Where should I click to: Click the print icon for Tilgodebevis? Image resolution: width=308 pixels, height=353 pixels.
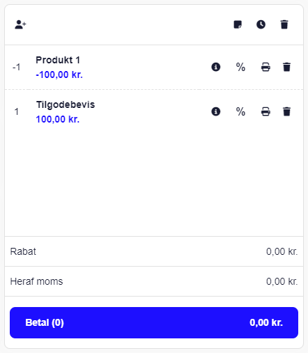click(265, 111)
